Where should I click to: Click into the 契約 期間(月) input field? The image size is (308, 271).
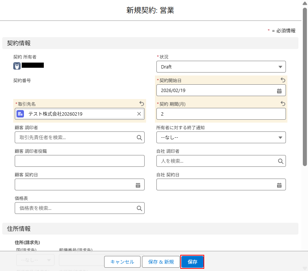221,114
